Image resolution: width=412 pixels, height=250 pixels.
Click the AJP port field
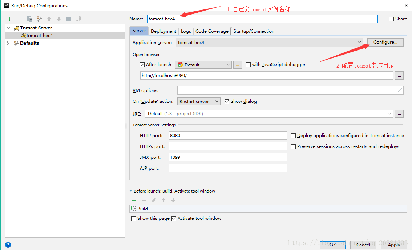[227, 168]
